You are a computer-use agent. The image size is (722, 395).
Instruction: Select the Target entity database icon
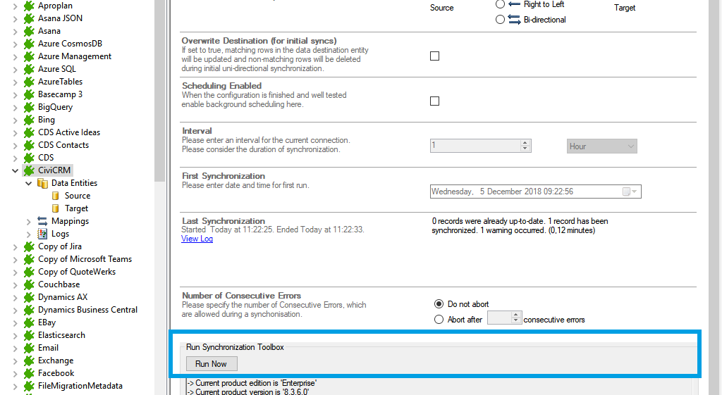point(56,208)
